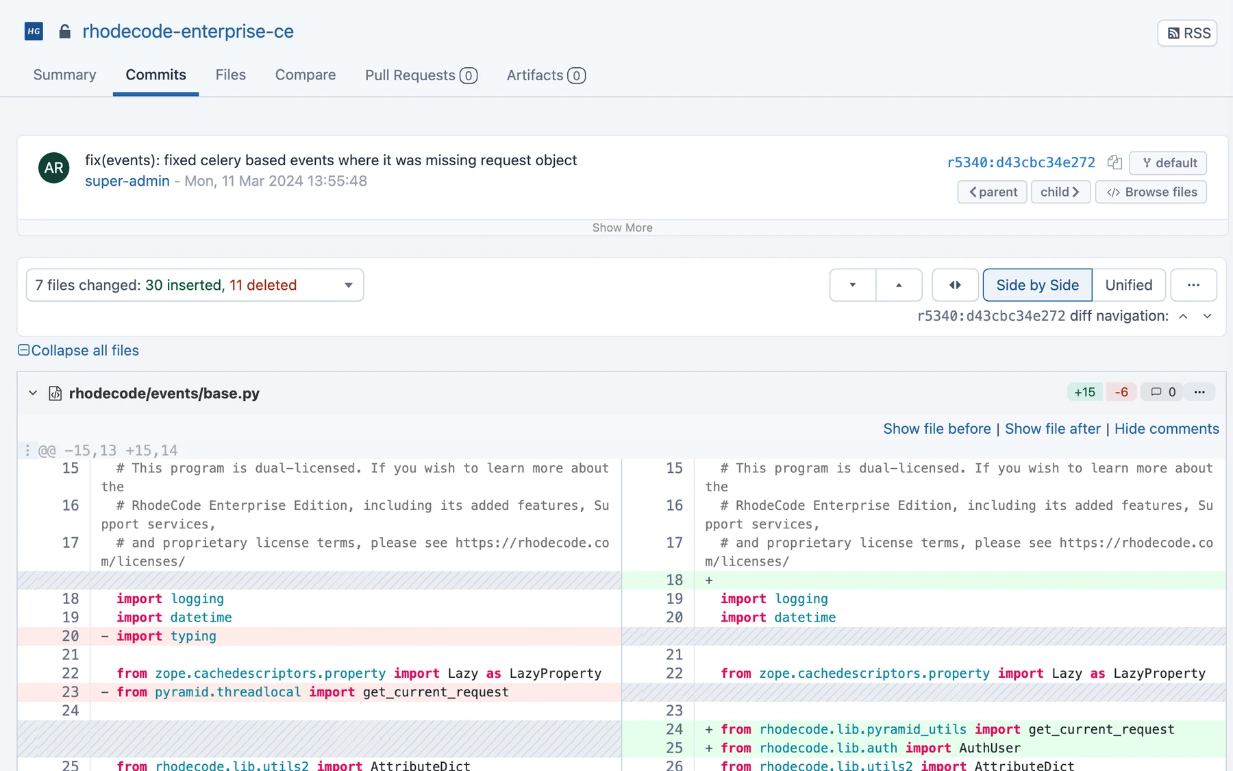Open base.py file options ellipsis menu

point(1199,392)
